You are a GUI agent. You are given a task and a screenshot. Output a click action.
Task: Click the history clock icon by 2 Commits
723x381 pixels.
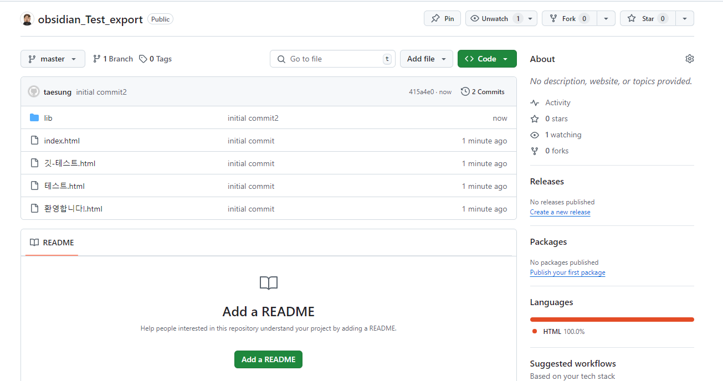465,92
